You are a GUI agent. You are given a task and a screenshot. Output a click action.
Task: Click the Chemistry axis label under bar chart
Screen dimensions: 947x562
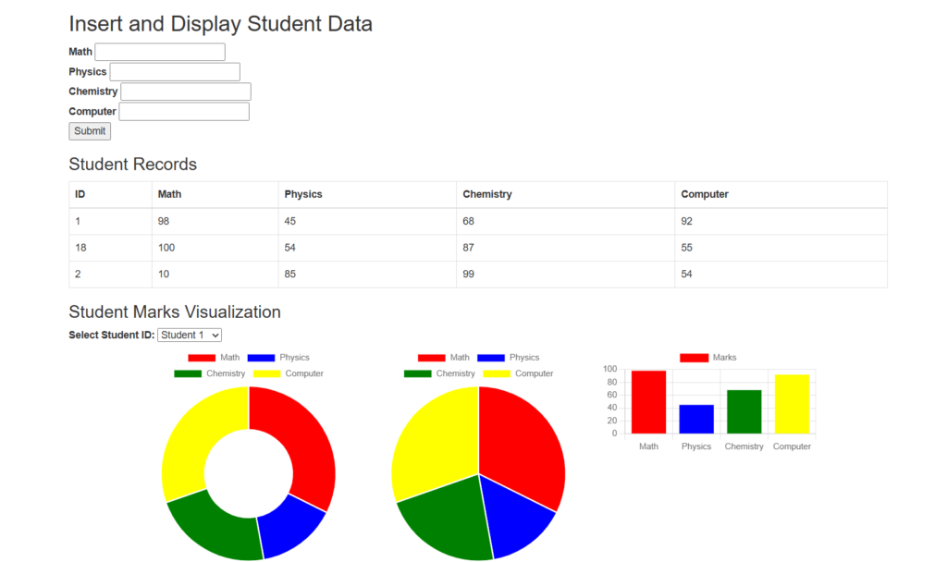pos(744,446)
